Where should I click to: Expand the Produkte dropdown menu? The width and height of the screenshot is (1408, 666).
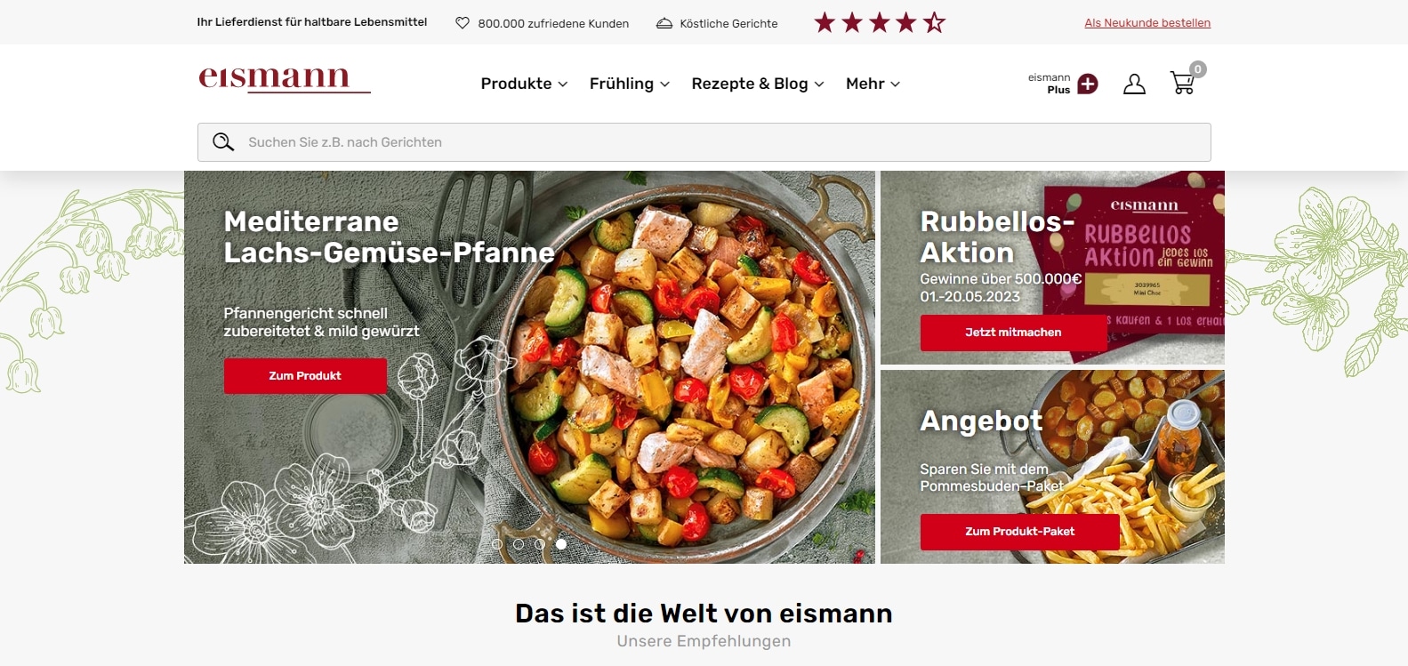click(x=524, y=84)
